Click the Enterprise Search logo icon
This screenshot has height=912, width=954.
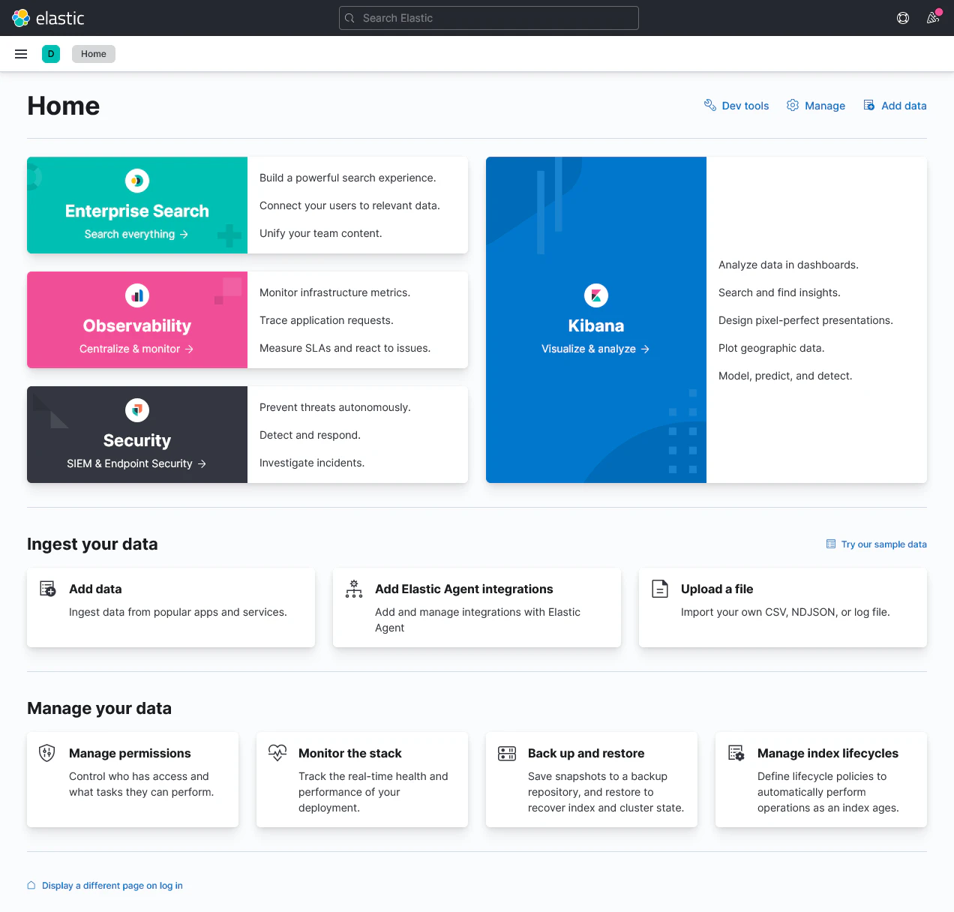(x=137, y=181)
